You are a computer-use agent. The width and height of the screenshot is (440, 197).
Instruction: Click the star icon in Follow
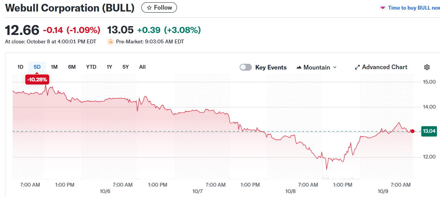point(149,8)
